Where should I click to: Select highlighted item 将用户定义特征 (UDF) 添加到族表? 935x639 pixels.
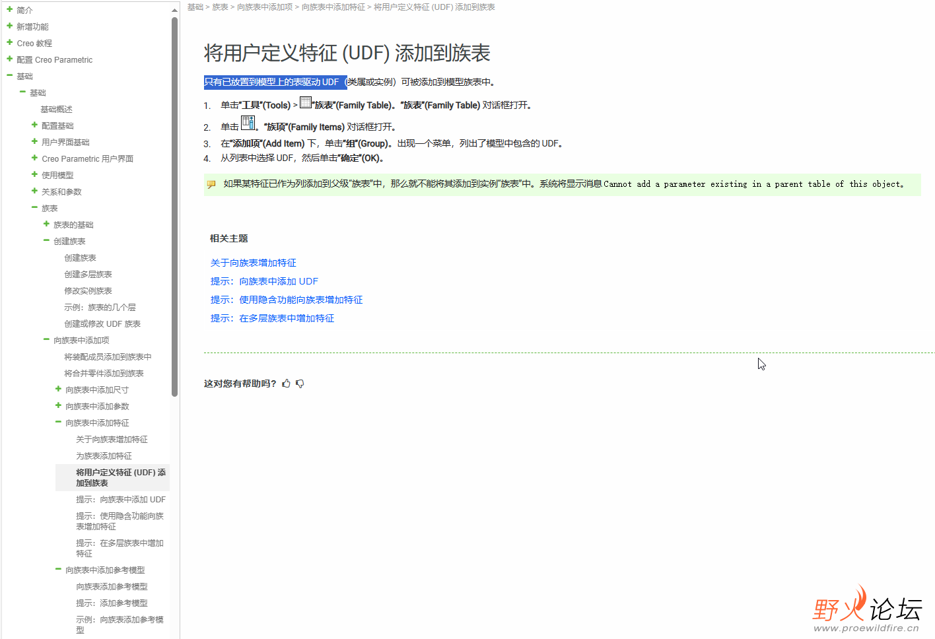pyautogui.click(x=113, y=477)
